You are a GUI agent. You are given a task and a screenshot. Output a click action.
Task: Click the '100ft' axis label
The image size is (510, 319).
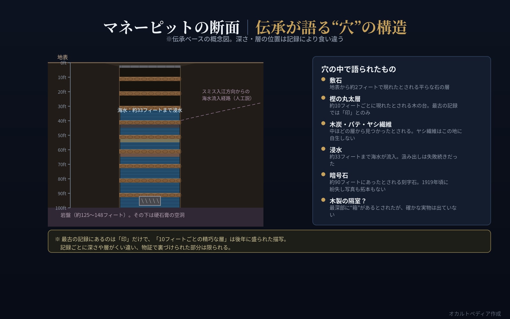[61, 208]
